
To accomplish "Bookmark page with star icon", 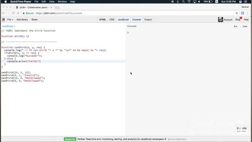I will (x=237, y=13).
